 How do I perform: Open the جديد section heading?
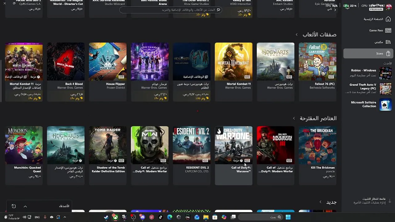click(x=331, y=202)
